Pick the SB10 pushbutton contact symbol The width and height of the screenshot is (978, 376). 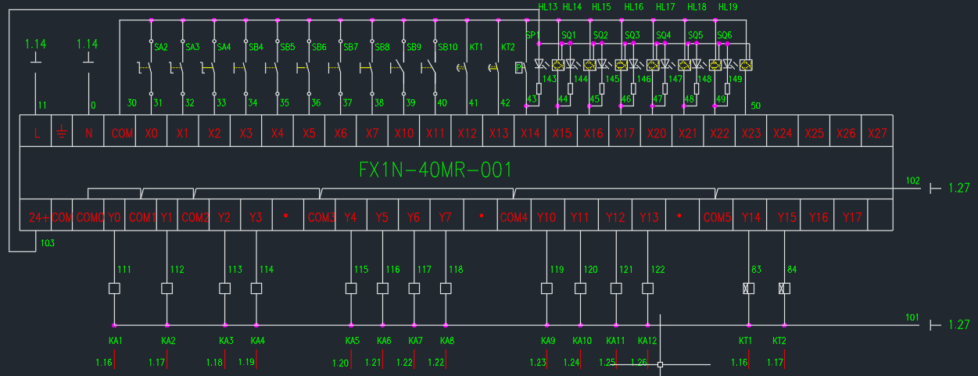432,69
